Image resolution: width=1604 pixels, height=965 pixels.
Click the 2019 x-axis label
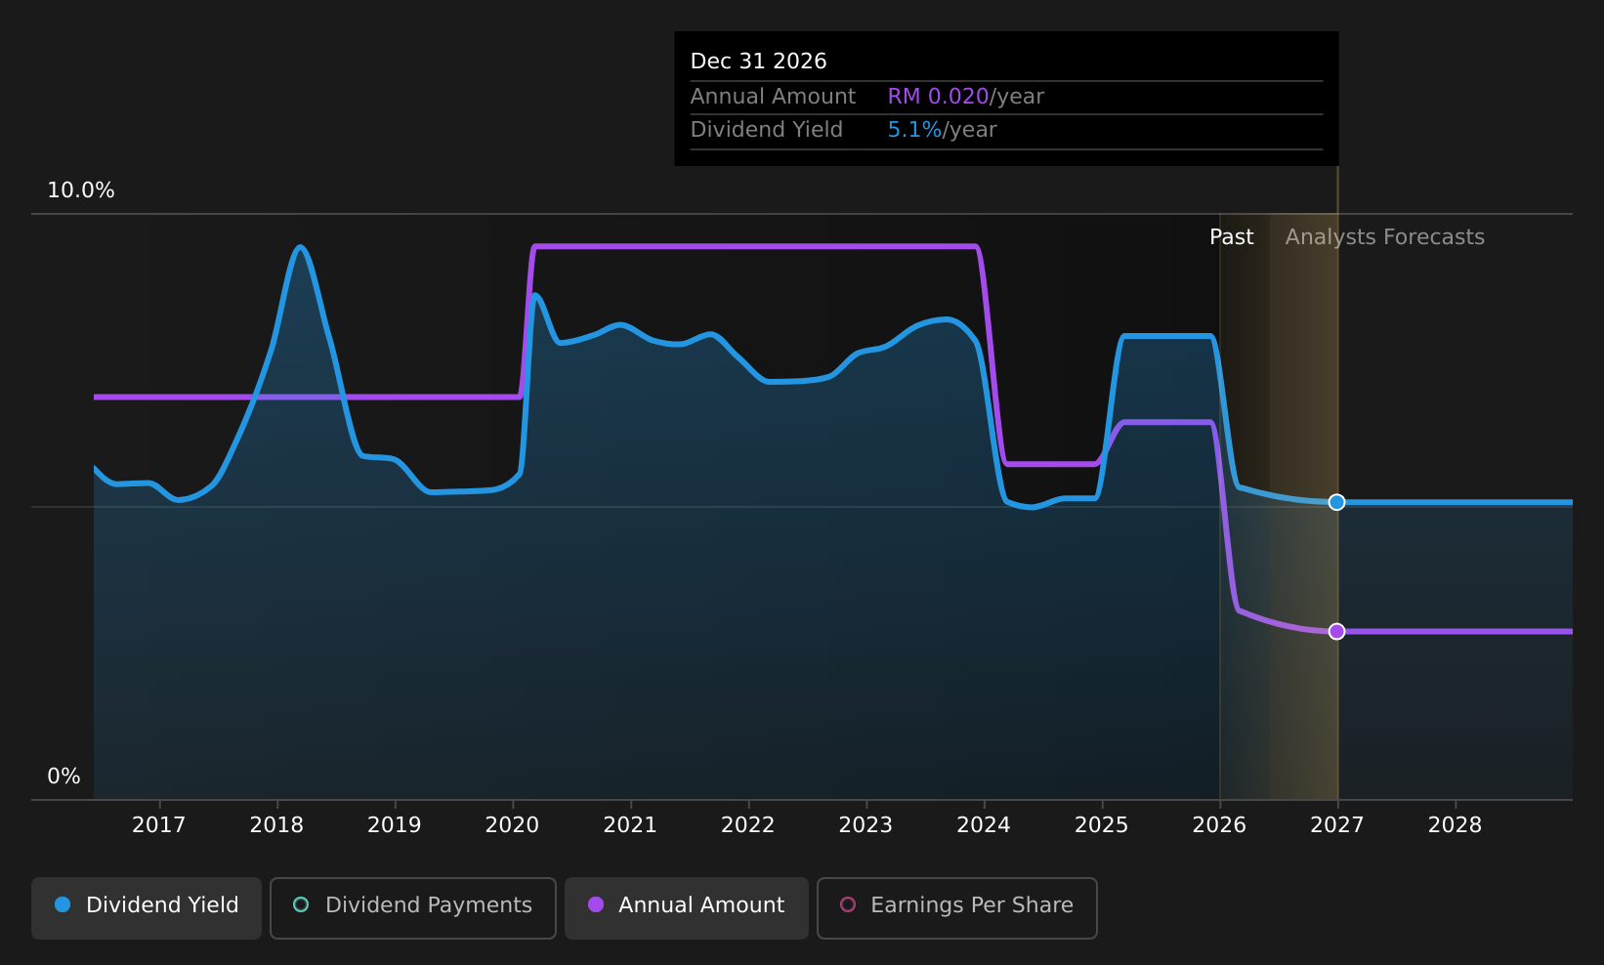[x=395, y=825]
